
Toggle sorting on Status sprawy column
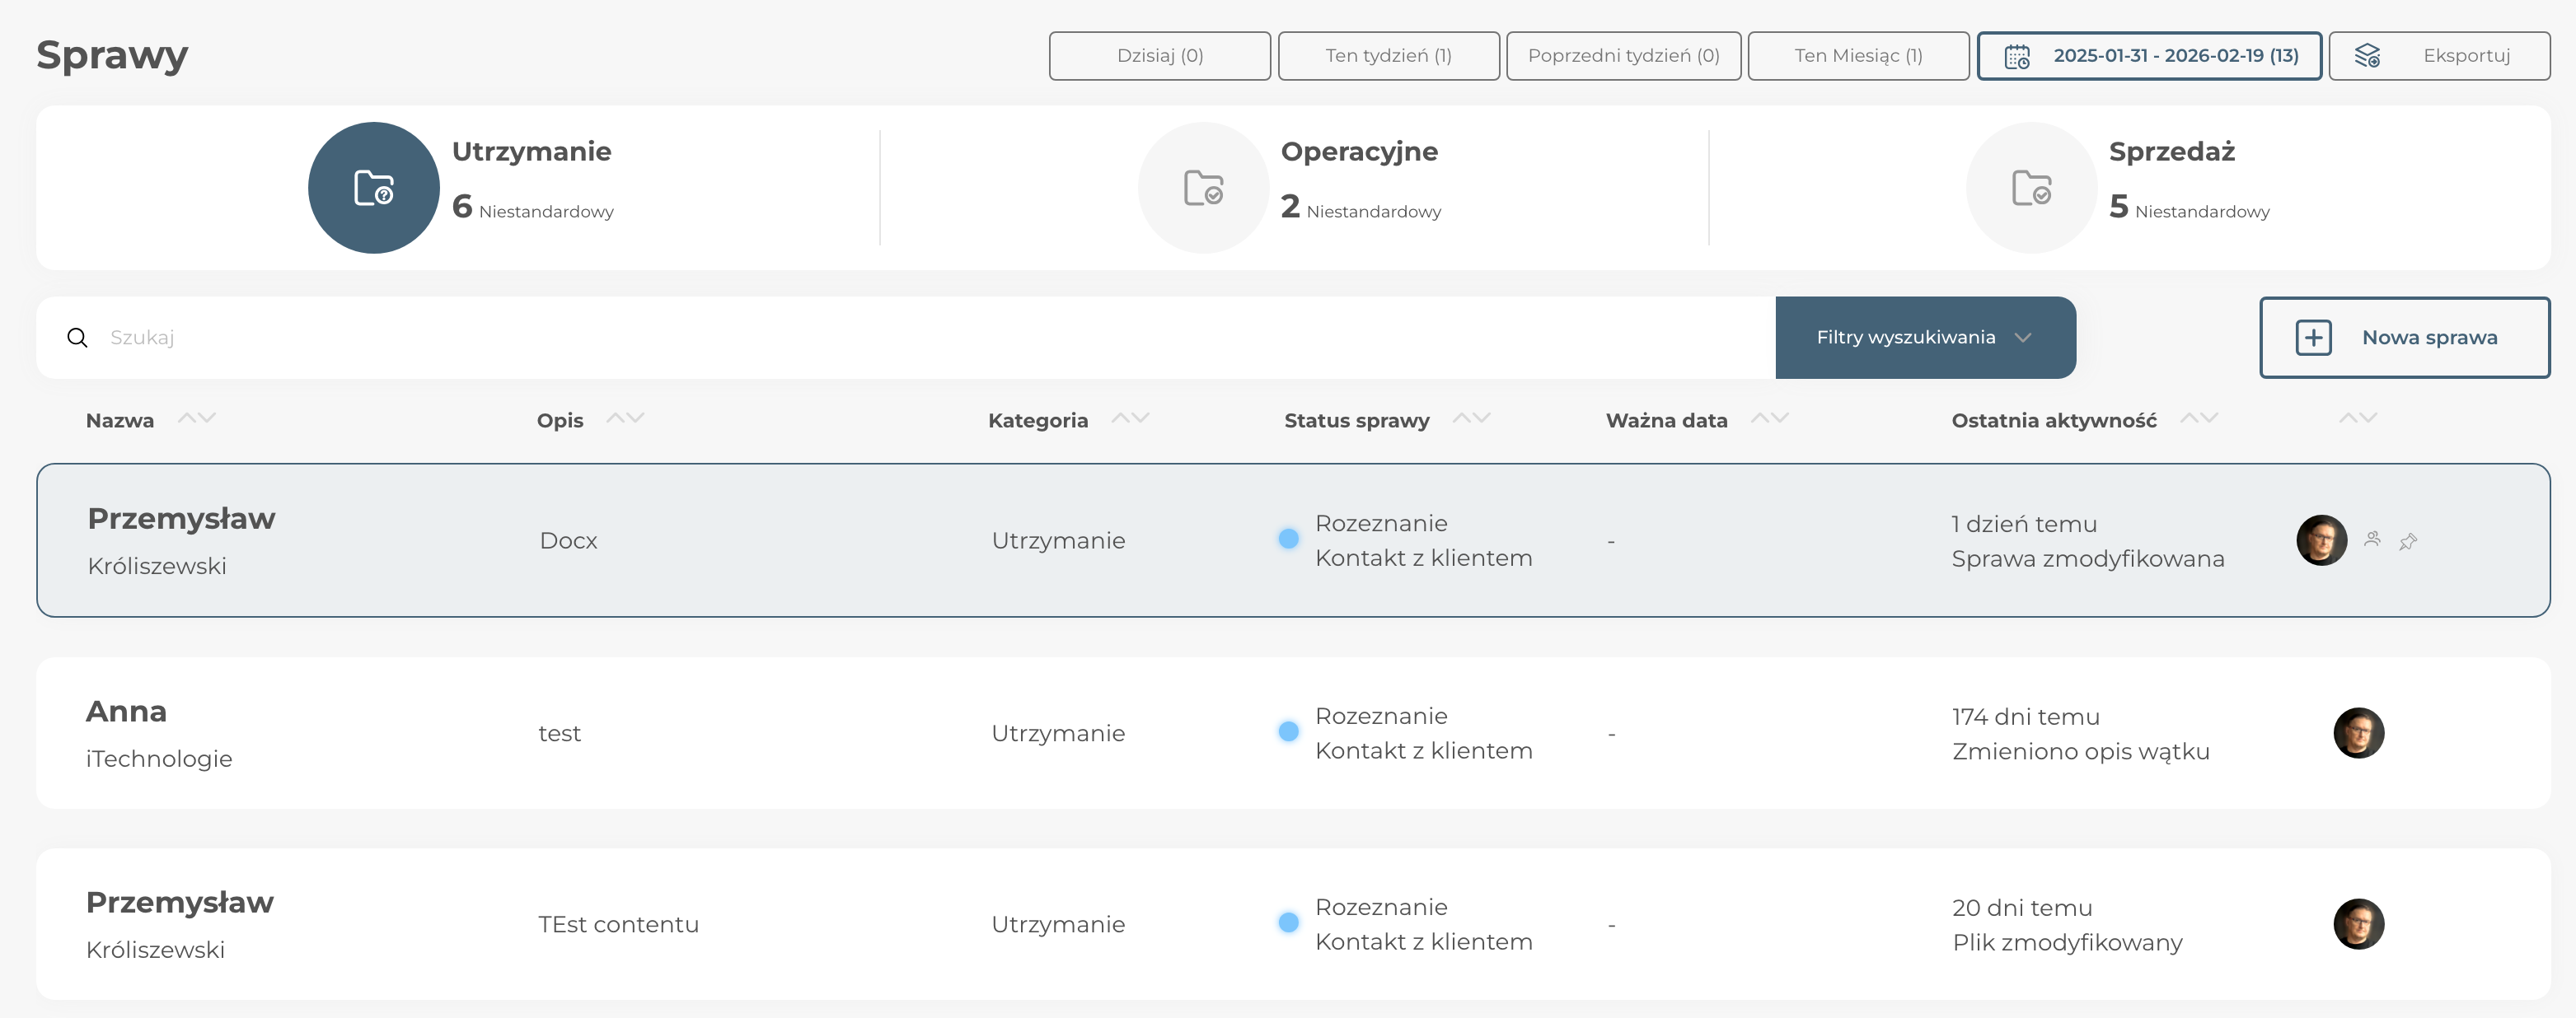click(x=1471, y=418)
